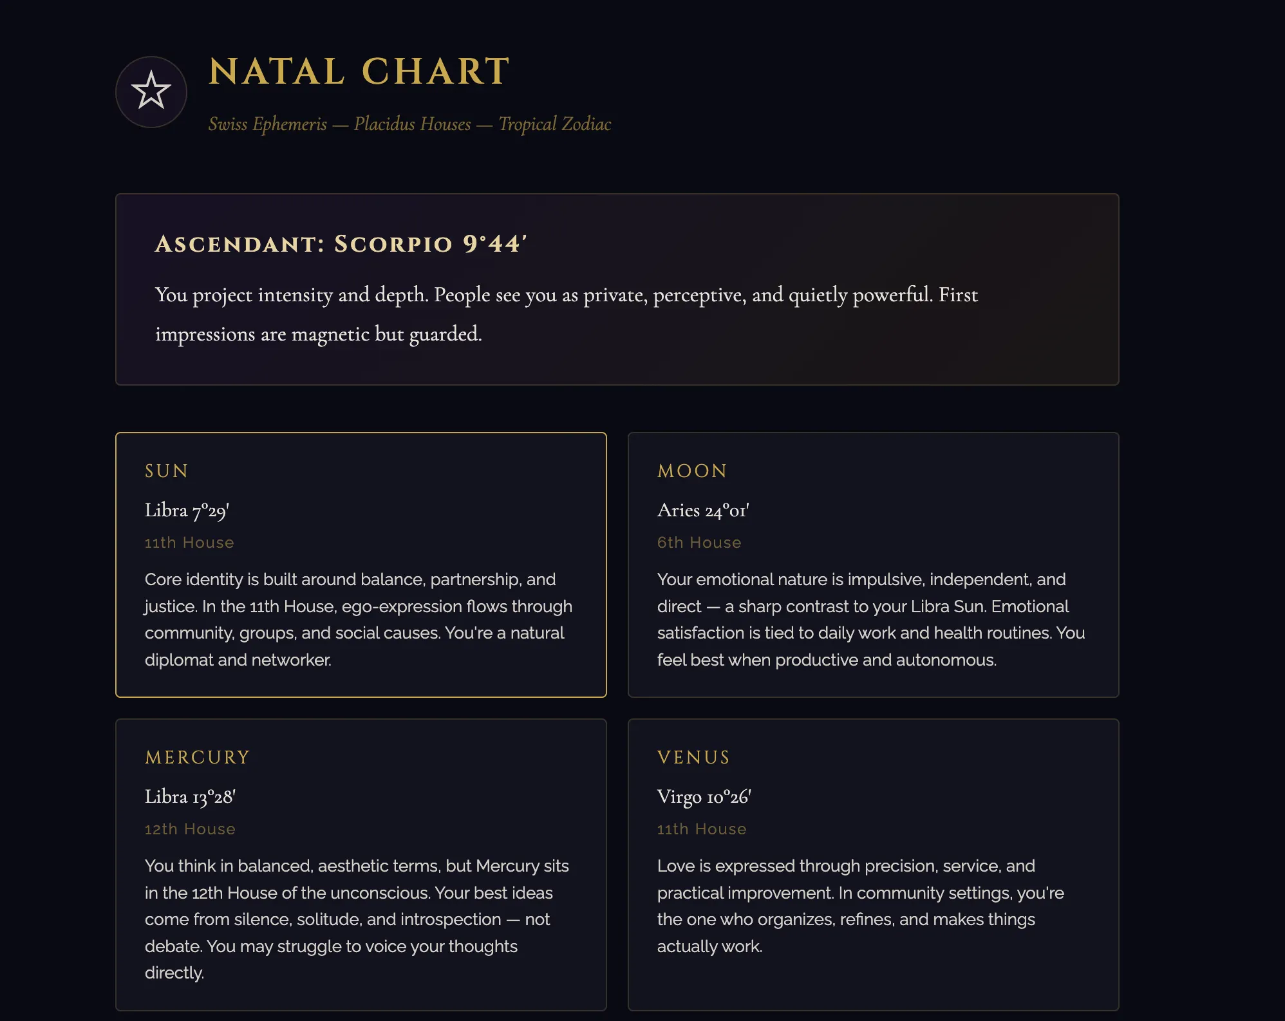Select the 12th House label
Image resolution: width=1285 pixels, height=1021 pixels.
click(190, 829)
